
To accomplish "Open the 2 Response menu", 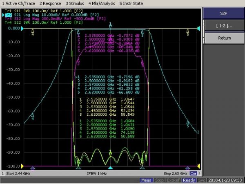I will pos(50,3).
